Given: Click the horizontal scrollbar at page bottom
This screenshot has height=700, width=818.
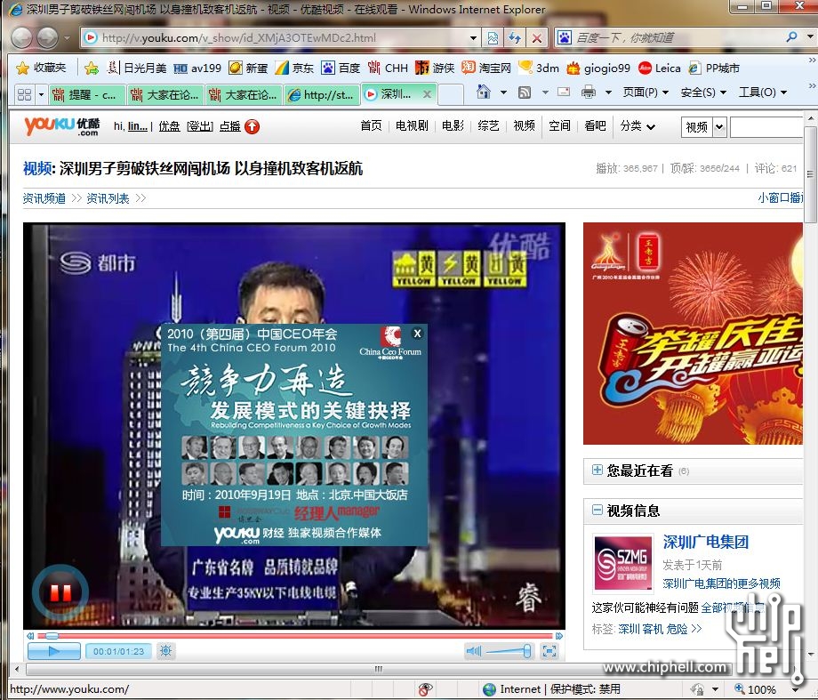Looking at the screenshot, I should pyautogui.click(x=378, y=669).
